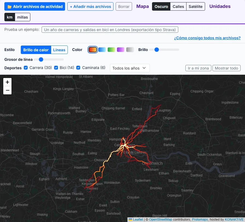Uncheck the Bici (14) checkbox
The image size is (245, 222).
[56, 68]
